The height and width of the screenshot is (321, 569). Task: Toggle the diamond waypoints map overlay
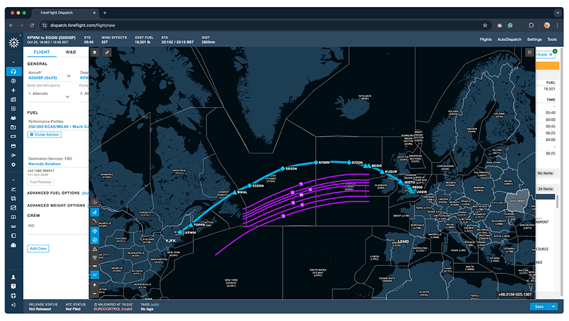click(x=95, y=230)
